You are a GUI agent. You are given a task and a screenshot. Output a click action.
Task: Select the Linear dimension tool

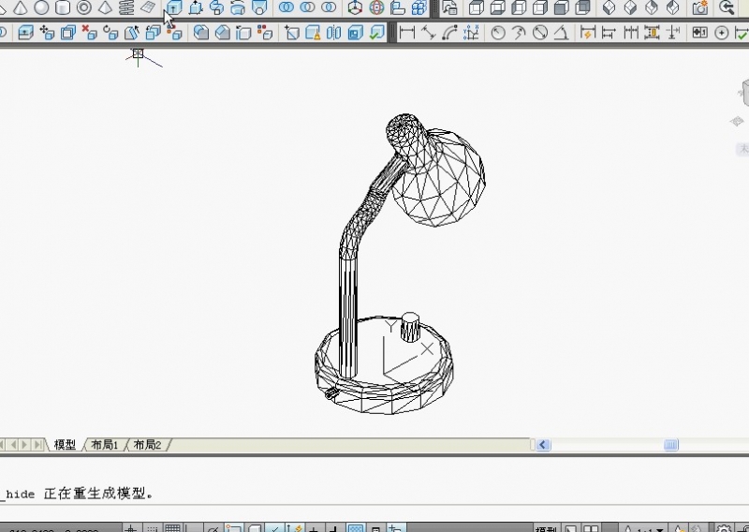point(407,33)
